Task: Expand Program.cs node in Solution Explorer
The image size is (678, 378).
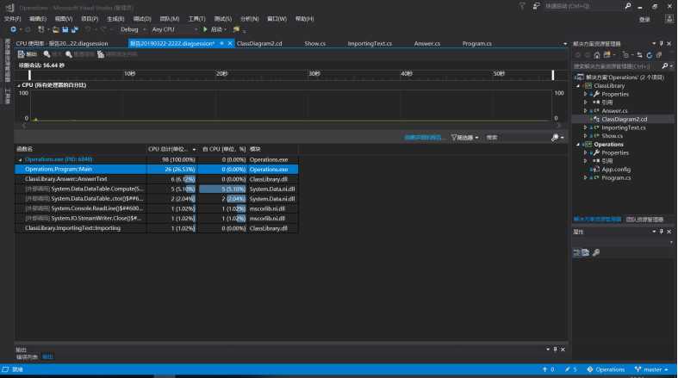Action: point(586,178)
